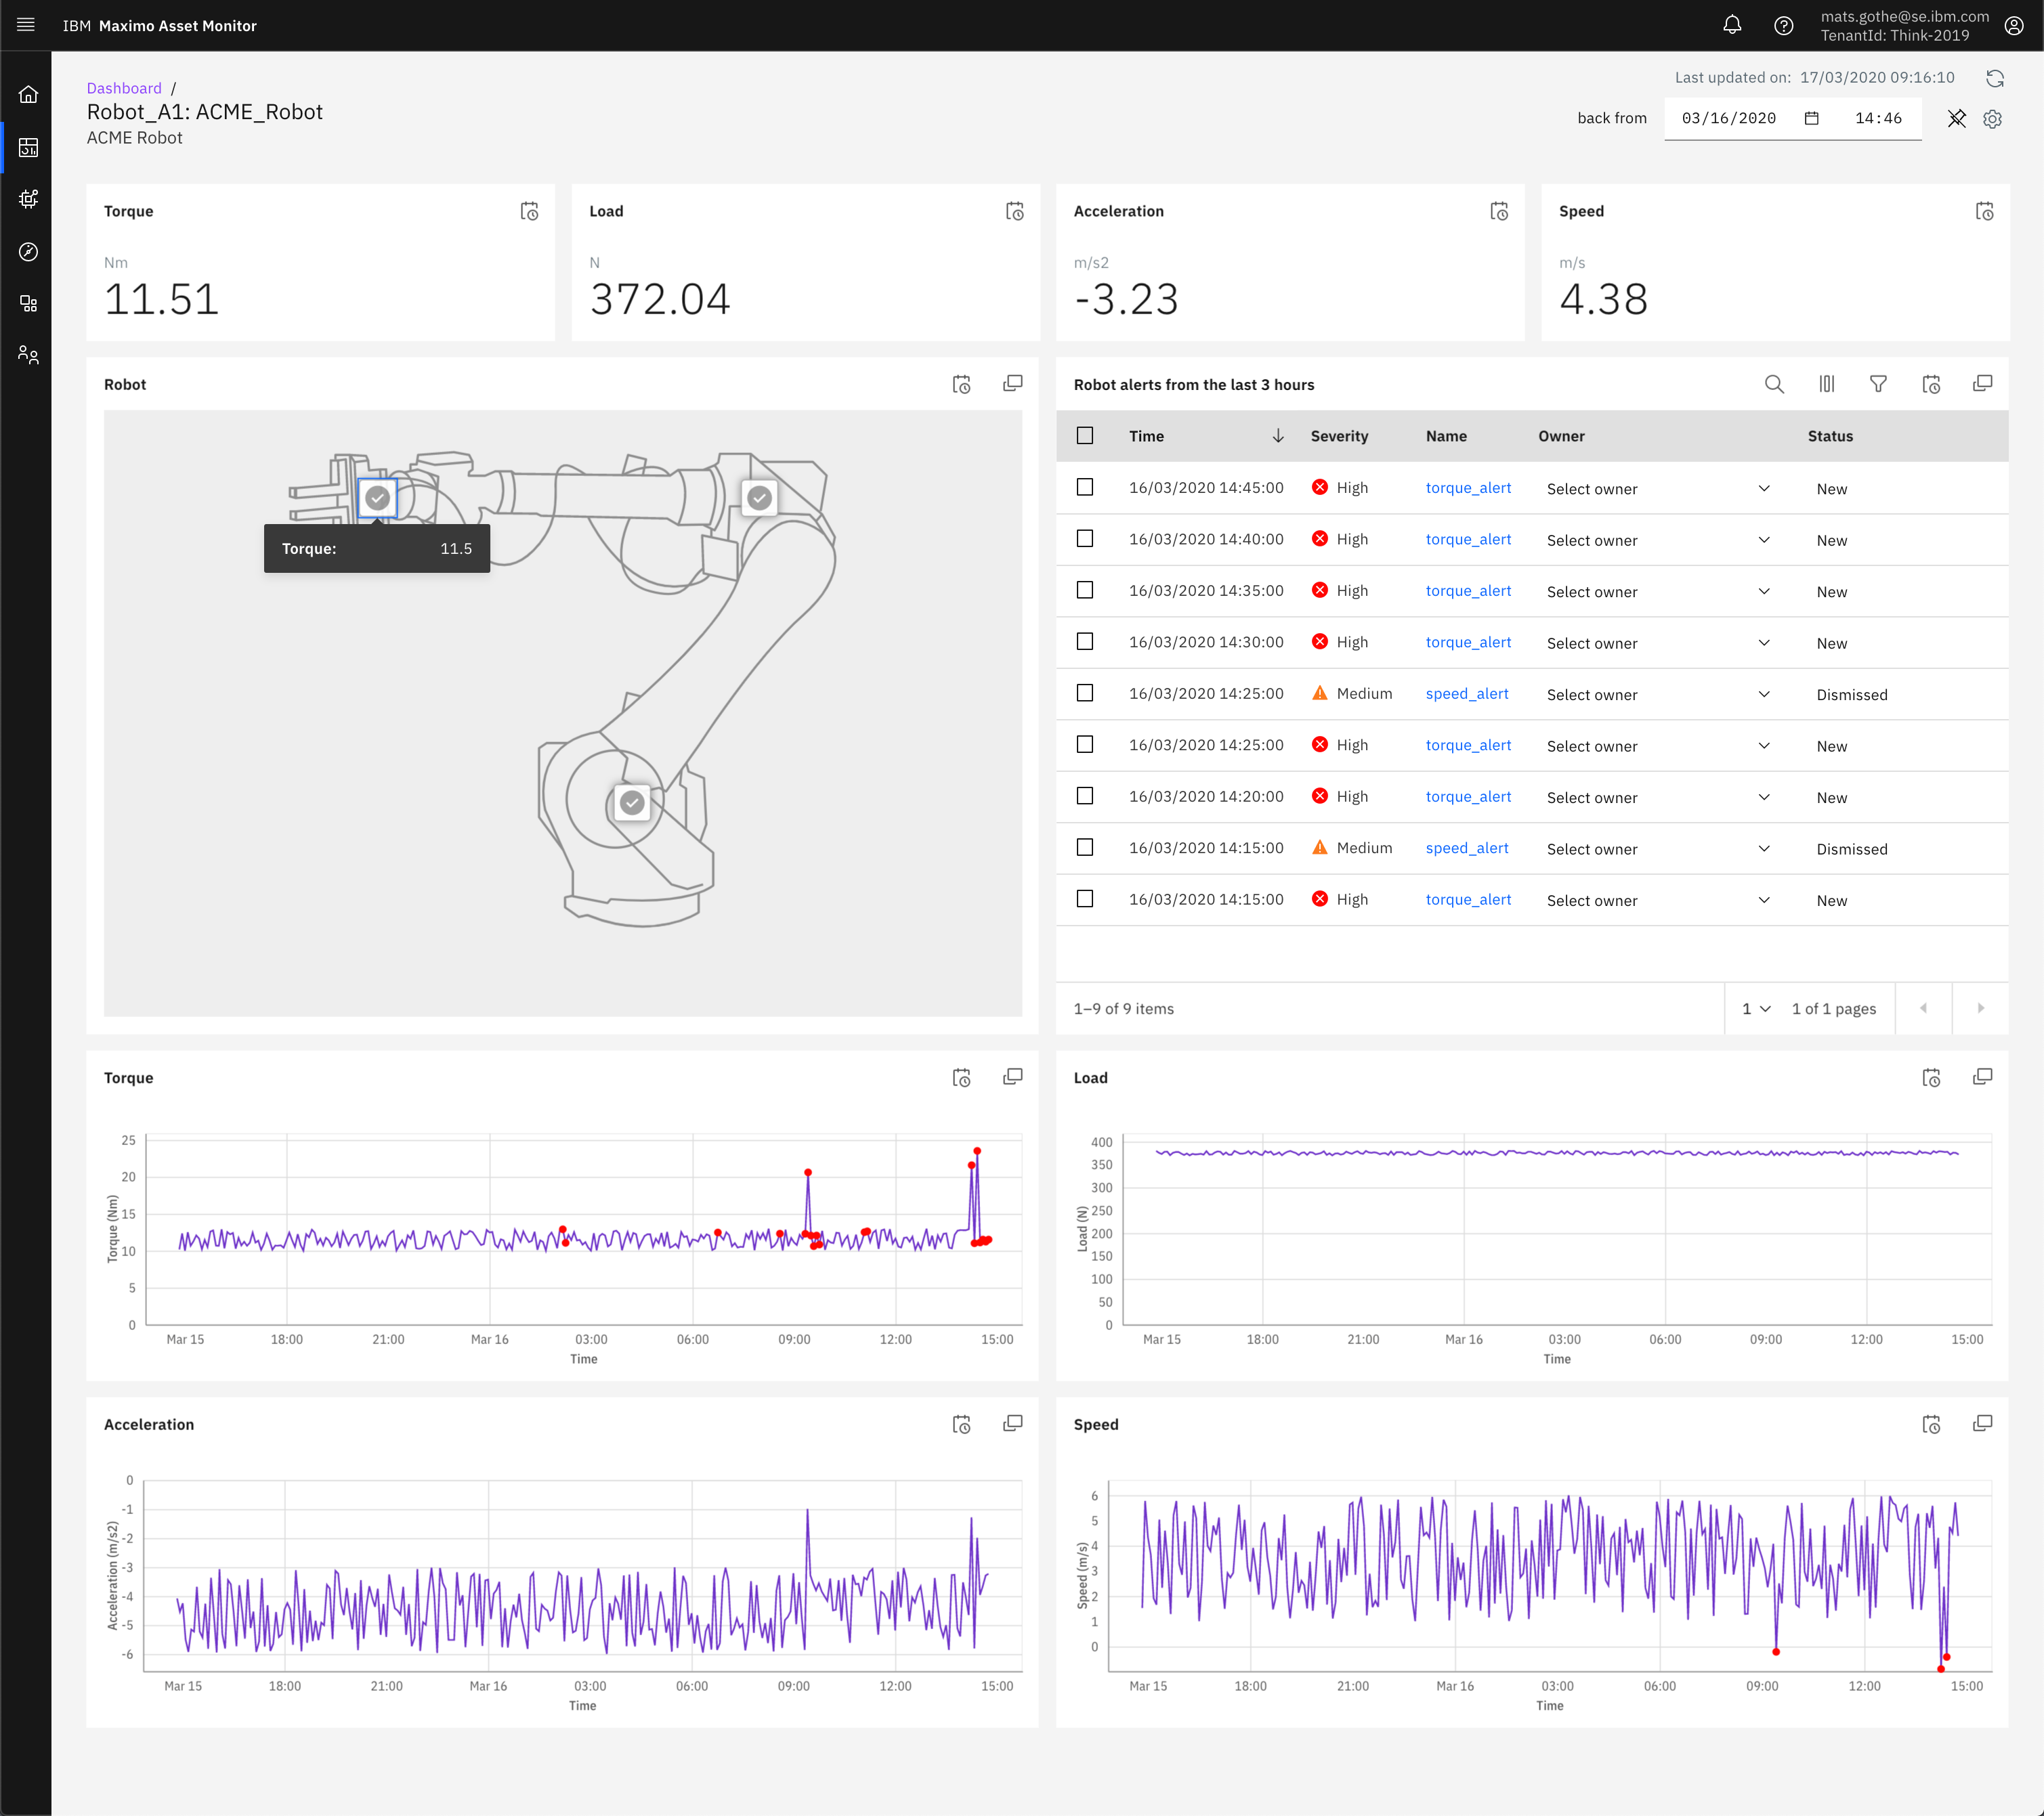The width and height of the screenshot is (2044, 1816).
Task: Open the hamburger navigation menu
Action: (x=26, y=25)
